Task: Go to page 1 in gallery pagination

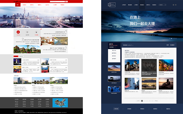Action: (x=142, y=101)
